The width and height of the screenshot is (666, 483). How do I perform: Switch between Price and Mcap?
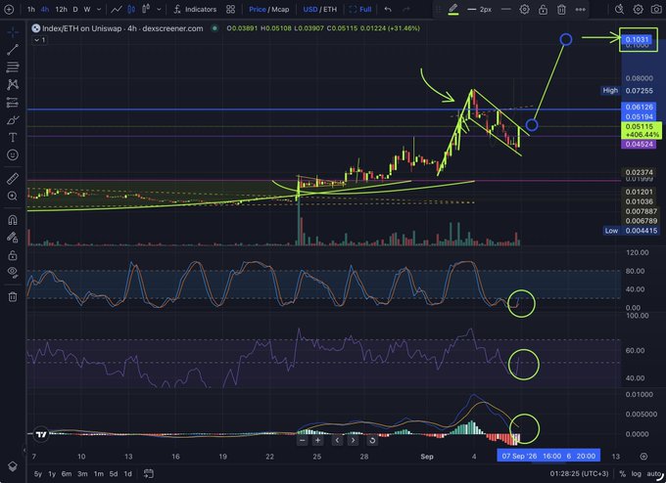[x=269, y=9]
